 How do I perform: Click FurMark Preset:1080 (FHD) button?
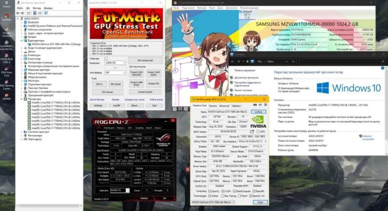(x=137, y=83)
